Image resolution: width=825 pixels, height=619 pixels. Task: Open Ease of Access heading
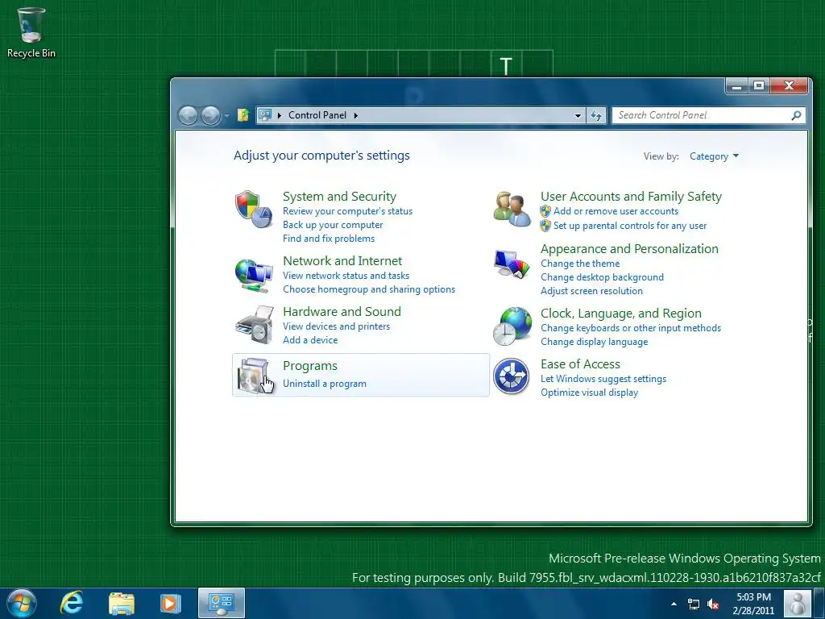(580, 364)
